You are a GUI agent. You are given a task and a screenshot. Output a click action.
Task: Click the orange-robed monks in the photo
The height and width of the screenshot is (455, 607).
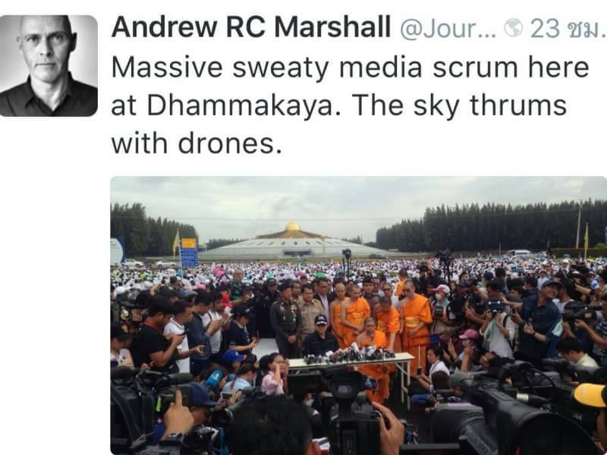[382, 321]
